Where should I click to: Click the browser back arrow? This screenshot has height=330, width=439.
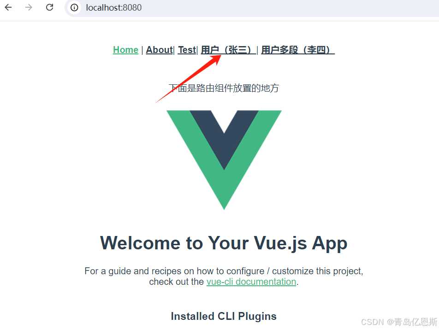pos(8,7)
